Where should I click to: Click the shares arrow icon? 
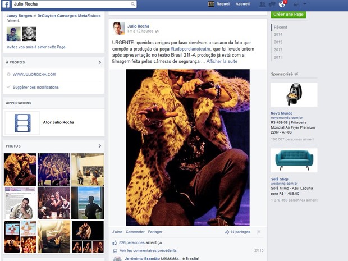[x=226, y=231]
